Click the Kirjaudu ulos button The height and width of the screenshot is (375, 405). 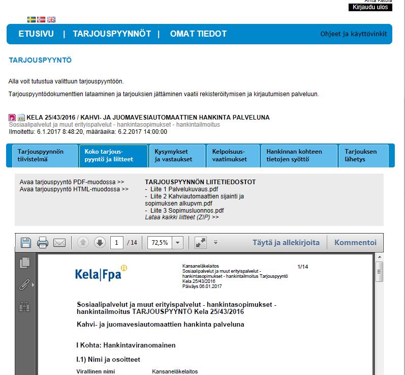[370, 7]
